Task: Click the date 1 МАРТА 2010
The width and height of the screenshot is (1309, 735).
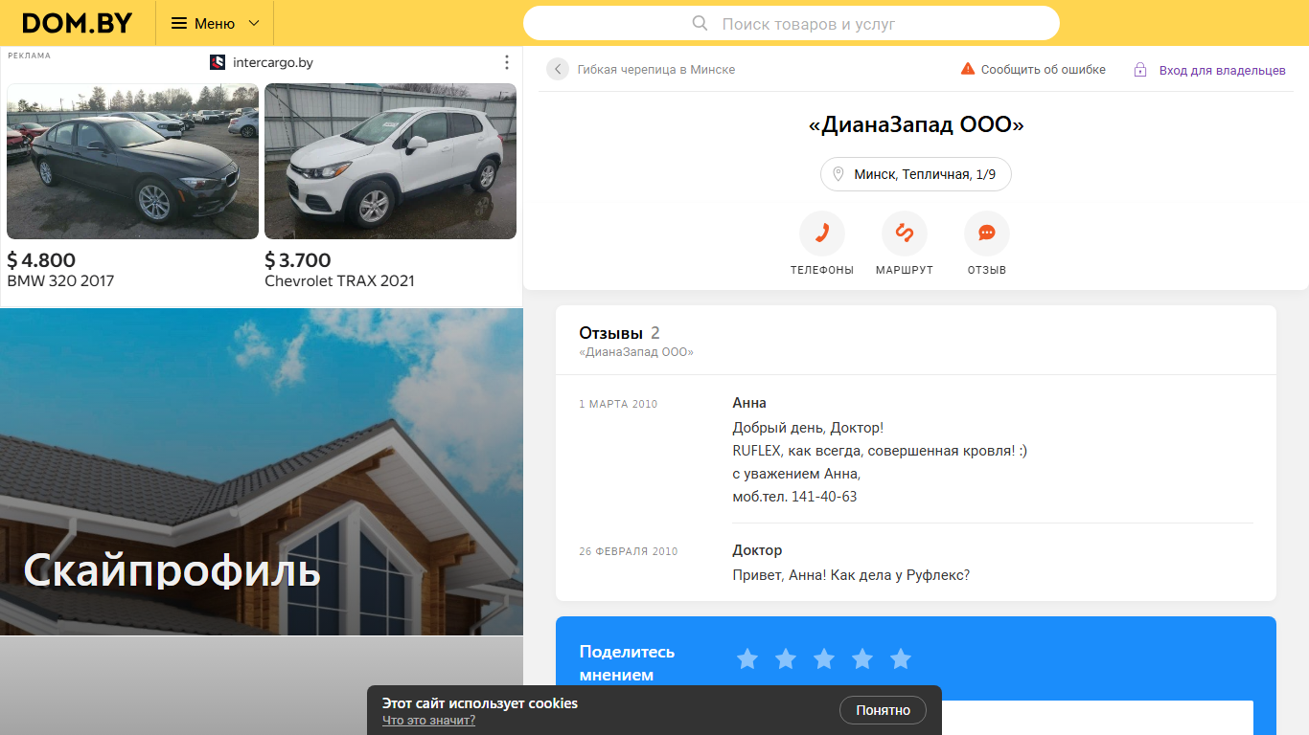Action: click(x=618, y=404)
